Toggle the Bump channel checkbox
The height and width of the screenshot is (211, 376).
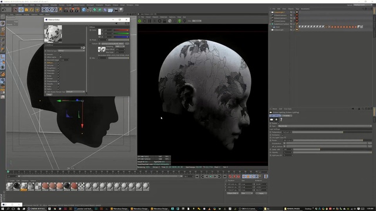59,76
